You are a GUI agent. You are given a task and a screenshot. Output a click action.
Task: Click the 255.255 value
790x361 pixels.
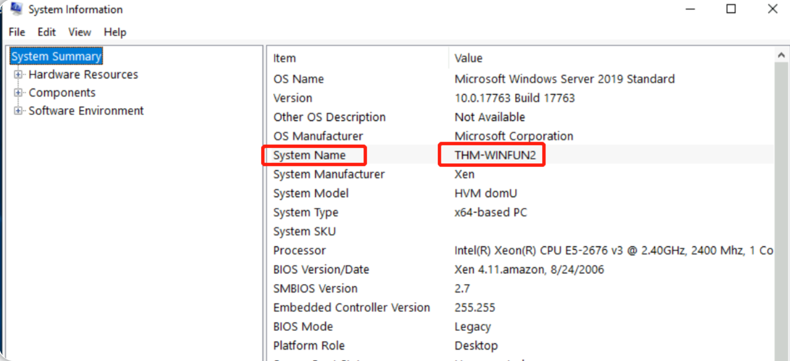475,308
